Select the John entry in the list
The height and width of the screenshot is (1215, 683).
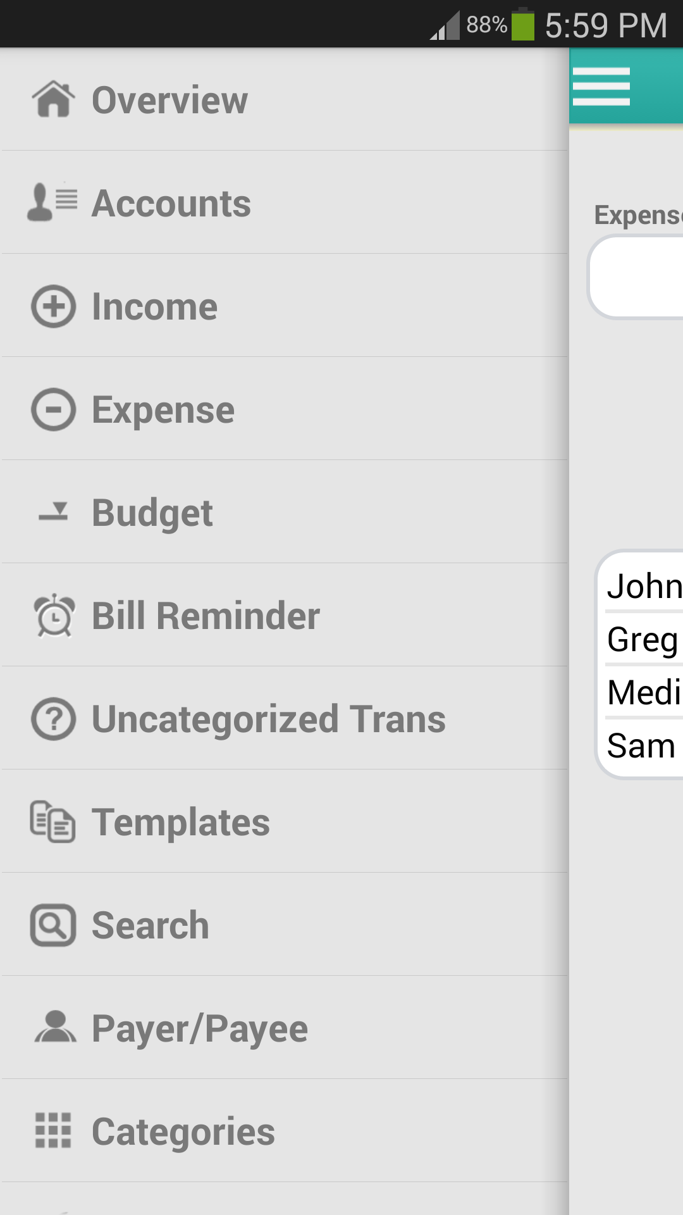pos(644,586)
